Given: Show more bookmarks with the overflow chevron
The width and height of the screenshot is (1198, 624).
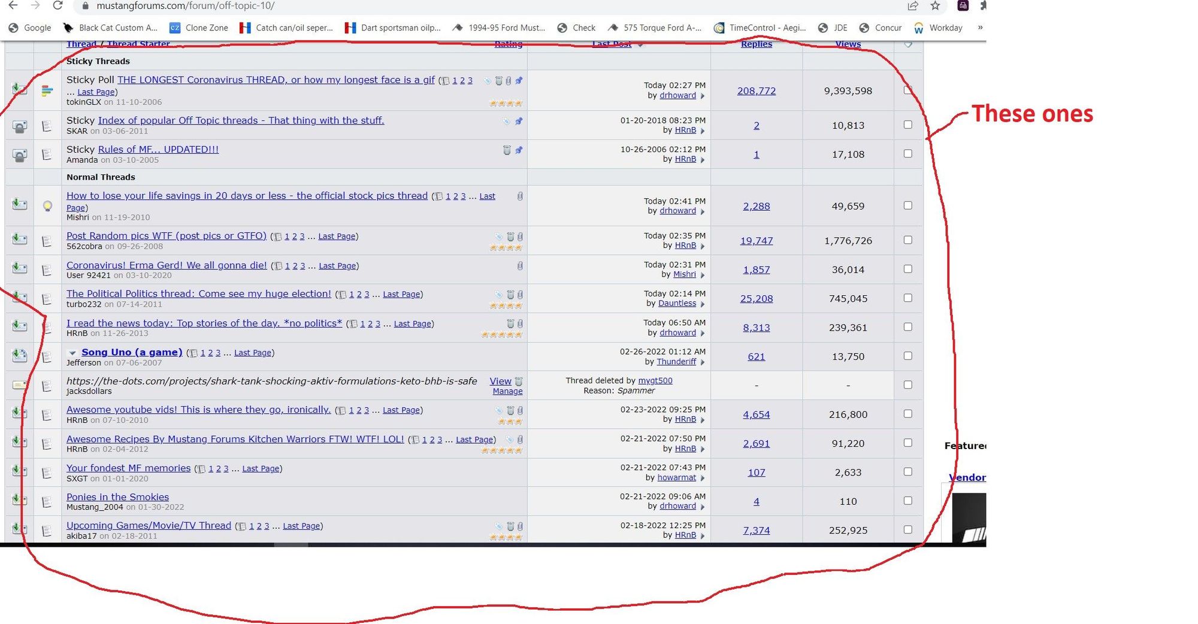Looking at the screenshot, I should pos(980,28).
